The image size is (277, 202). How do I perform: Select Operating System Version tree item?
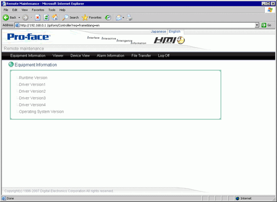(x=42, y=112)
